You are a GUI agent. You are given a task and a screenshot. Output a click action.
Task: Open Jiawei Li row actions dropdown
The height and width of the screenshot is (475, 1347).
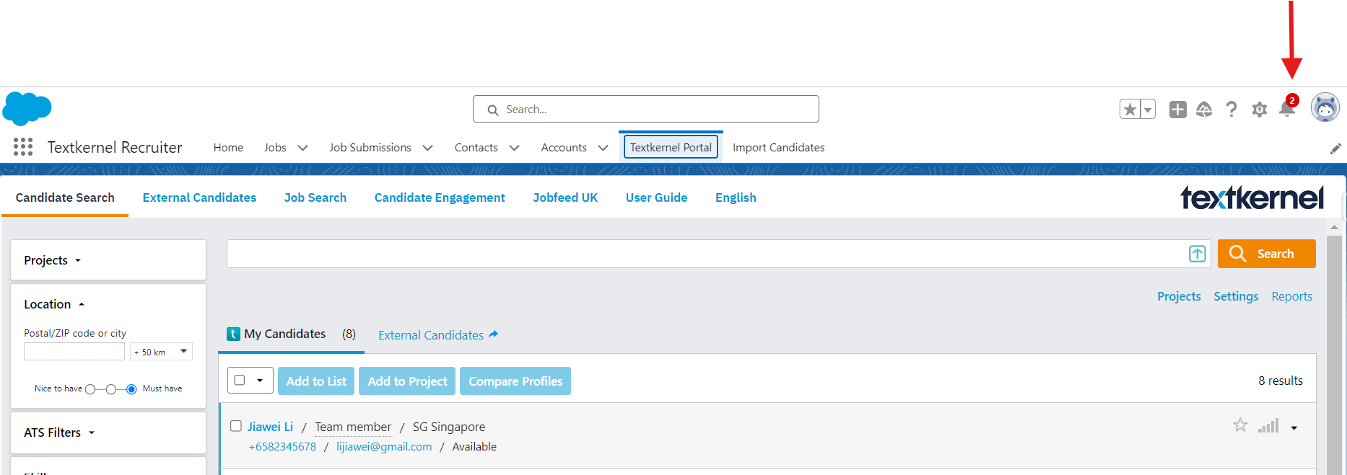pyautogui.click(x=1294, y=428)
